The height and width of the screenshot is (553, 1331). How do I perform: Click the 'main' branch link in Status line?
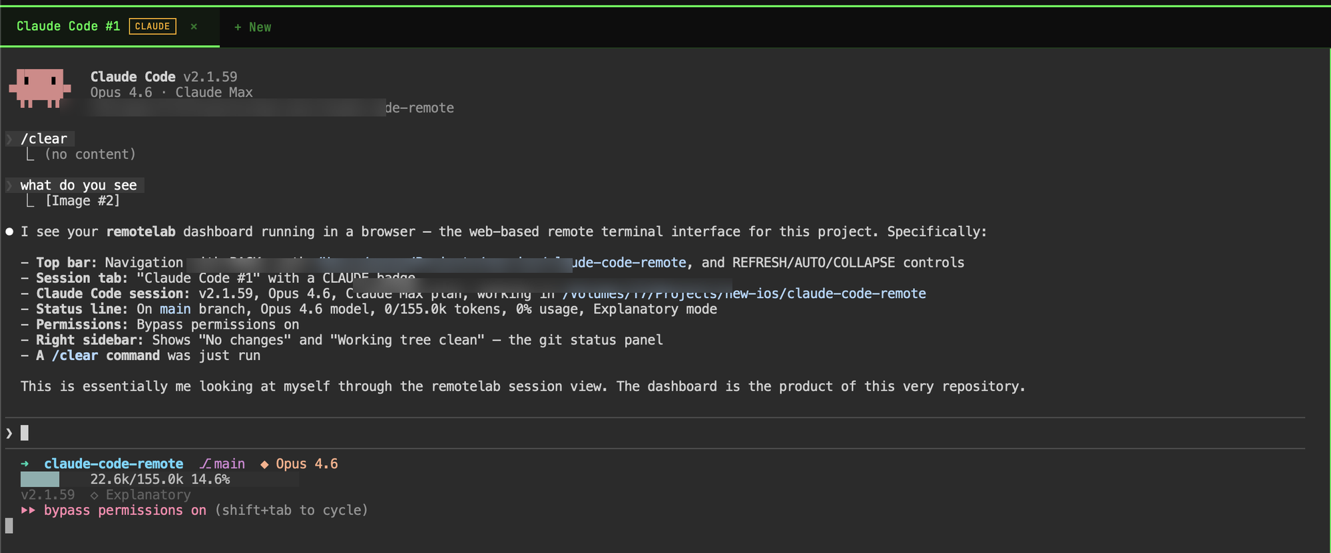pos(175,309)
